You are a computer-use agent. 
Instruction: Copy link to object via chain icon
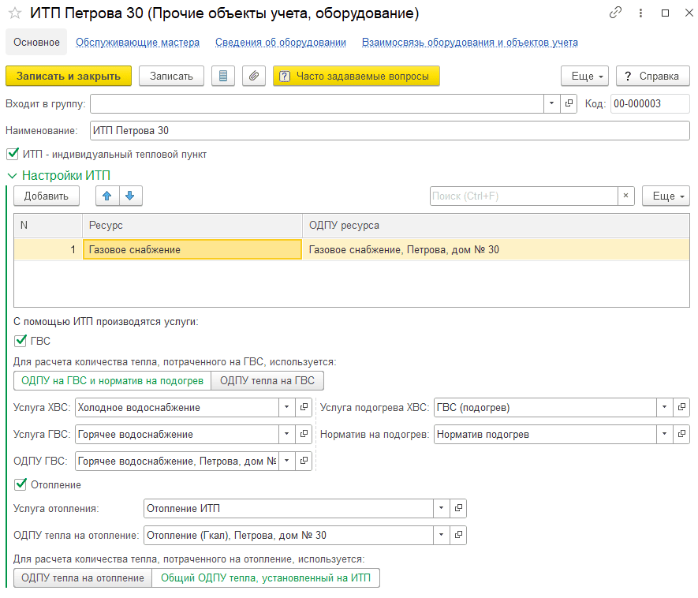615,13
